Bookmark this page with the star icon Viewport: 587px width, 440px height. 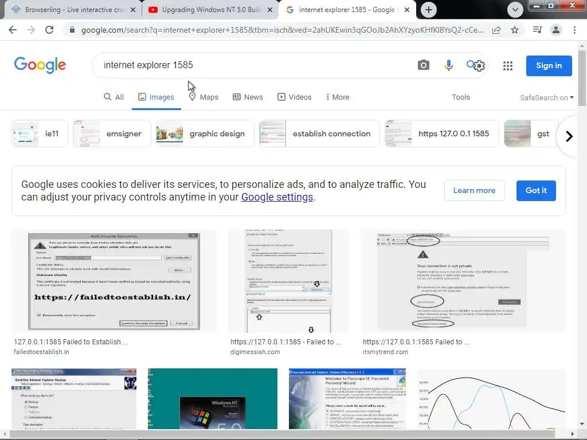[515, 30]
